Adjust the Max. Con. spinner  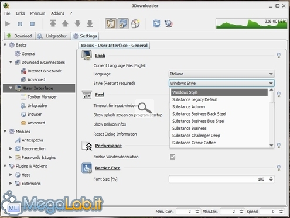coord(197,212)
